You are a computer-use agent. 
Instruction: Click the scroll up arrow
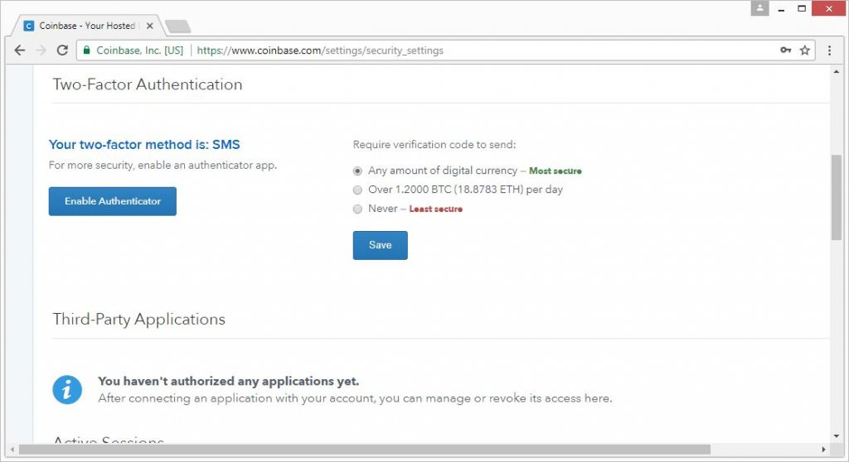837,72
